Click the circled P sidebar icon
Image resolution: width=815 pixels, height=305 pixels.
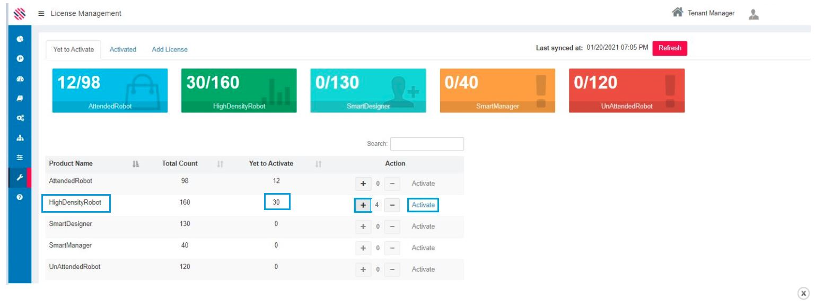[x=20, y=58]
